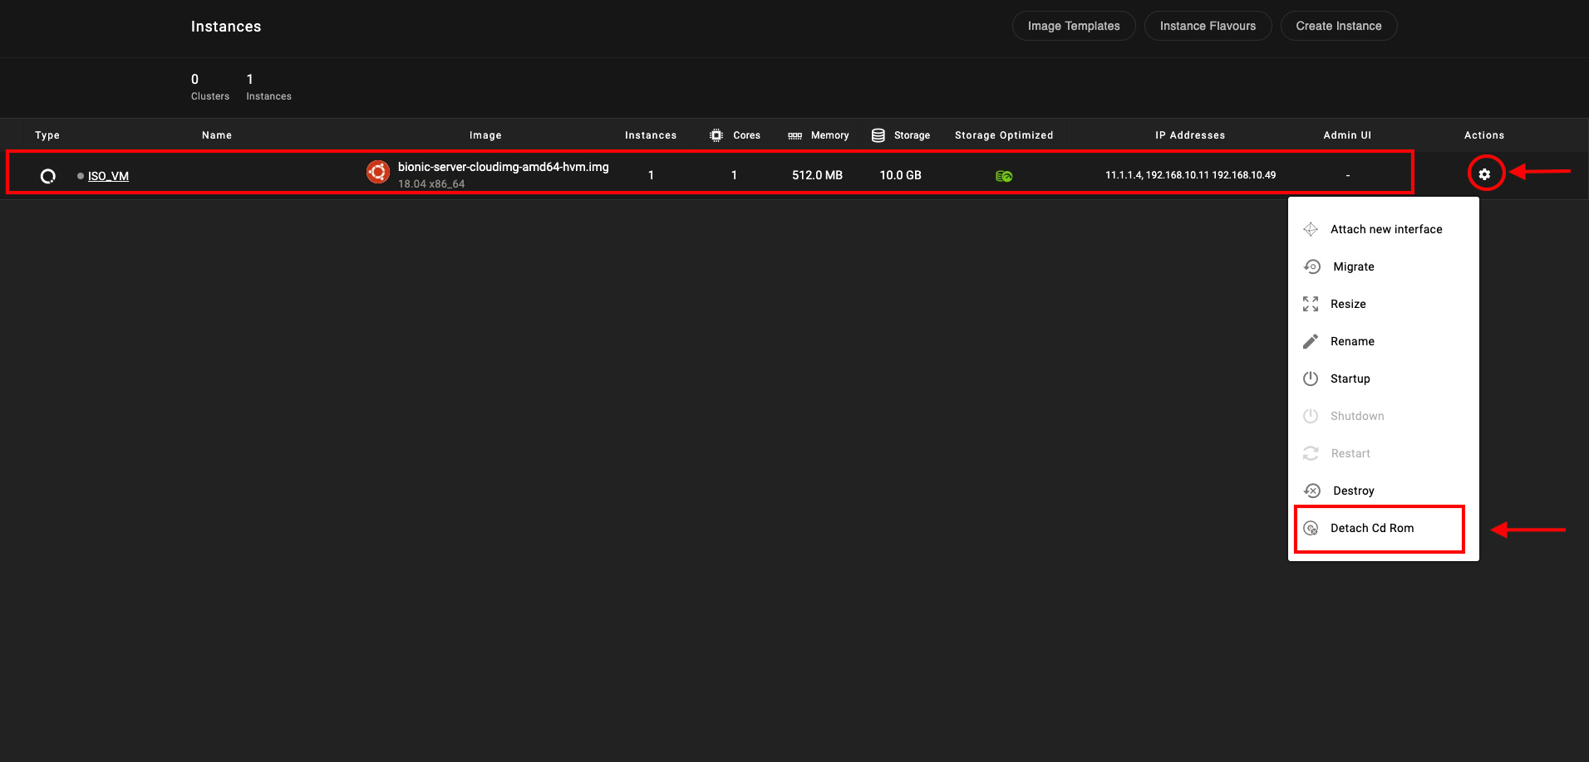Click the Storage Optimized column header
Viewport: 1589px width, 762px height.
[1004, 135]
